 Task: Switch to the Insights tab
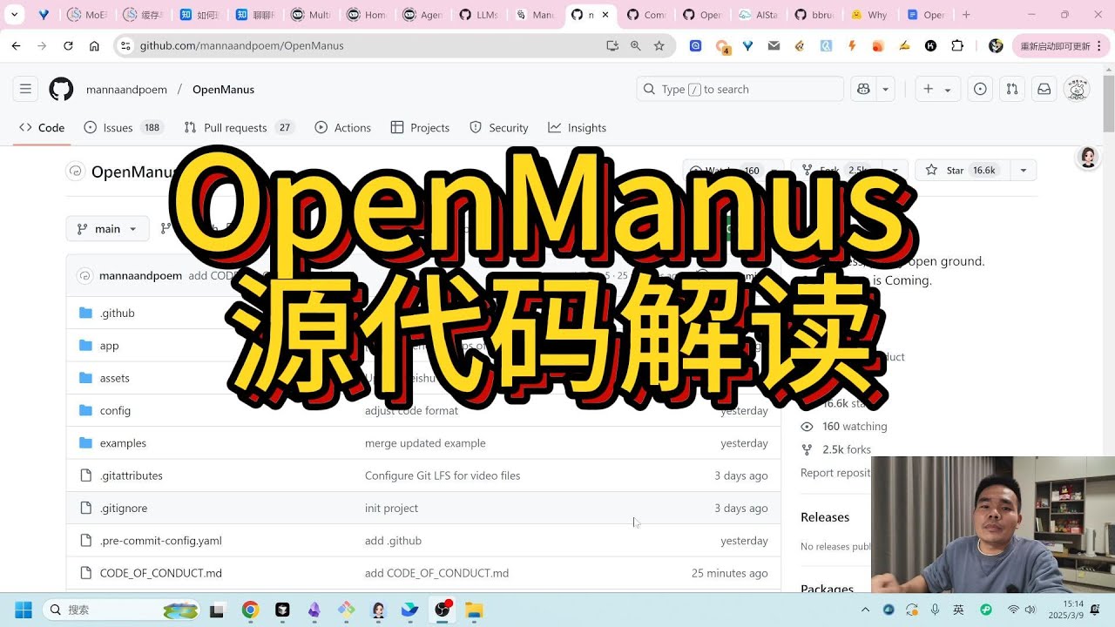tap(578, 127)
